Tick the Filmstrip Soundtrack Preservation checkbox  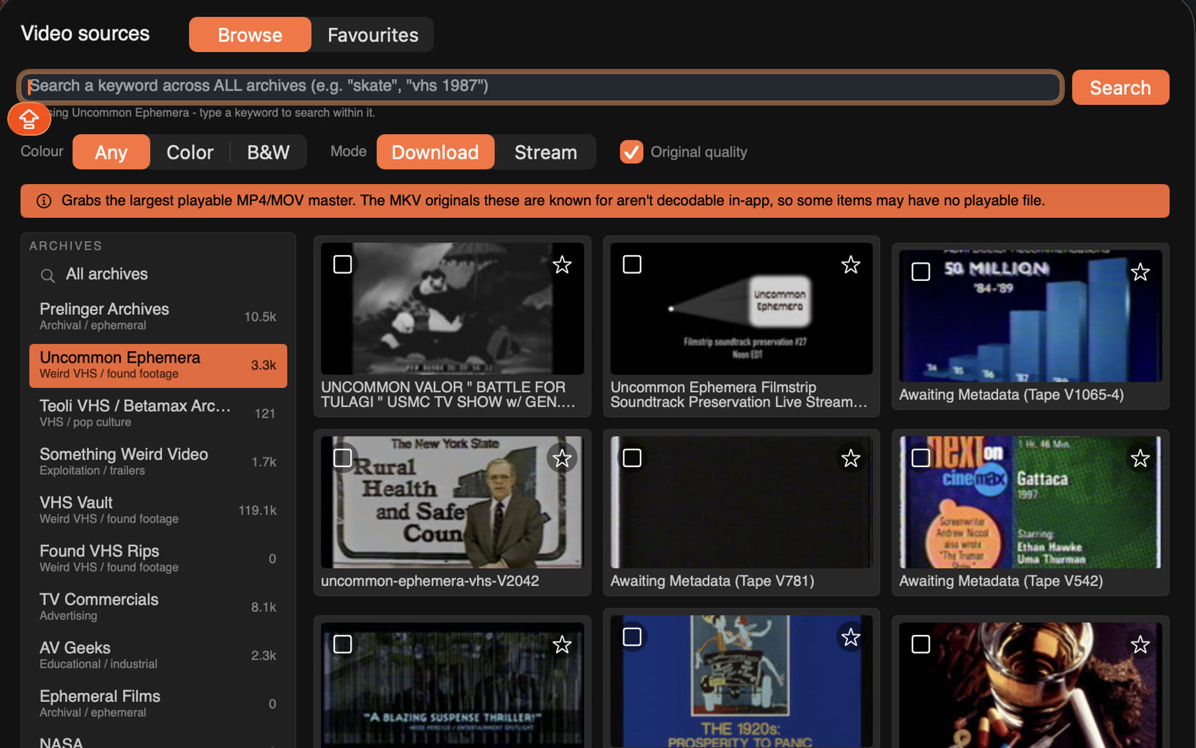(632, 264)
